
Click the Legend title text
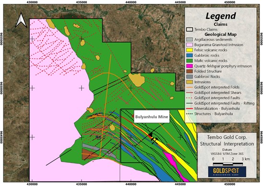pos(221,16)
